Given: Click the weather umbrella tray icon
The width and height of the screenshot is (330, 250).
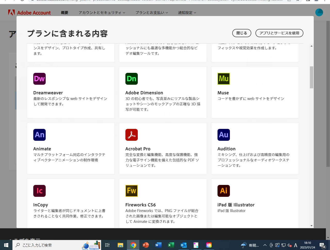Looking at the screenshot, I should (244, 245).
